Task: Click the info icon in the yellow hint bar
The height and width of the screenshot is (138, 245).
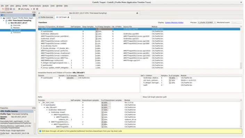Action: coord(40,131)
